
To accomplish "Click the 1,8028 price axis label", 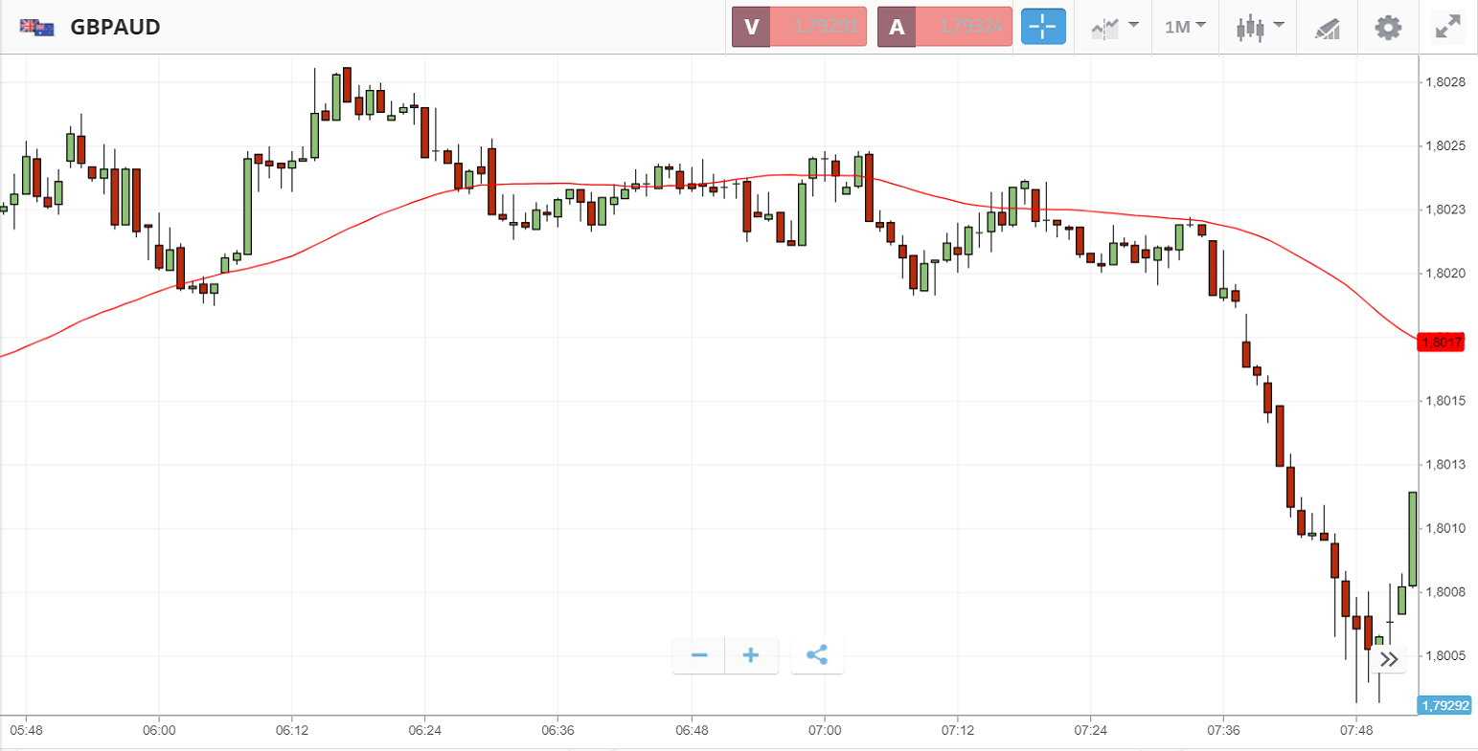I will pyautogui.click(x=1445, y=82).
